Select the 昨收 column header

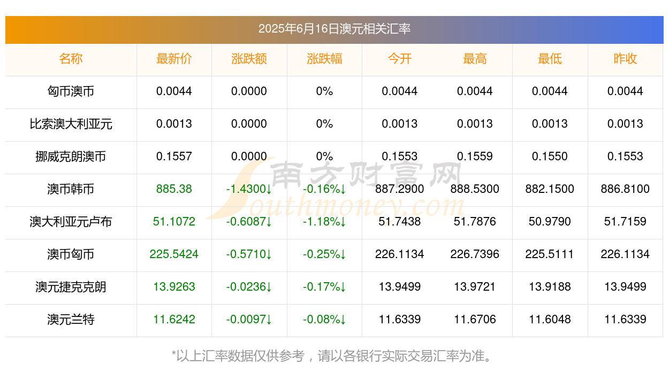(625, 59)
